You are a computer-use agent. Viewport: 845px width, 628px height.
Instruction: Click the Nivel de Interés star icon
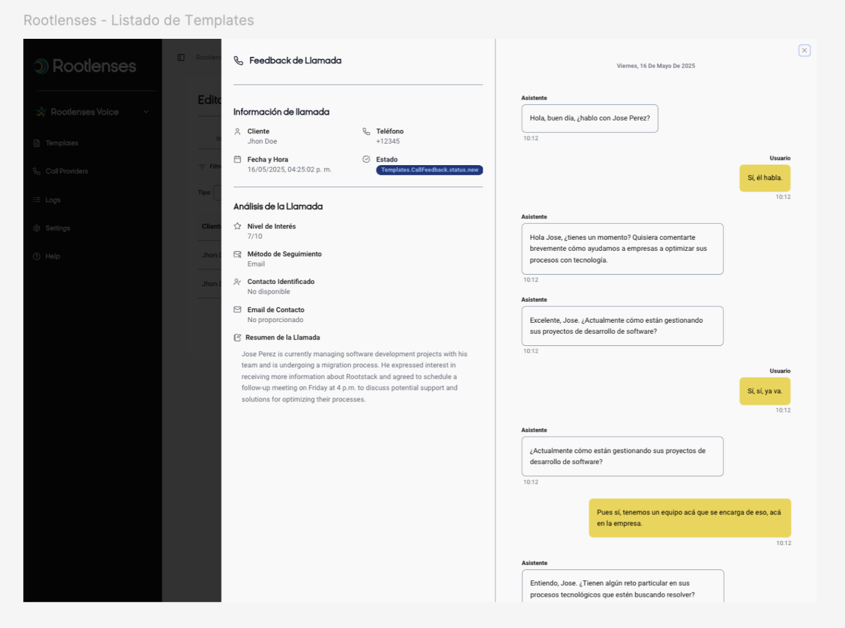pyautogui.click(x=237, y=227)
